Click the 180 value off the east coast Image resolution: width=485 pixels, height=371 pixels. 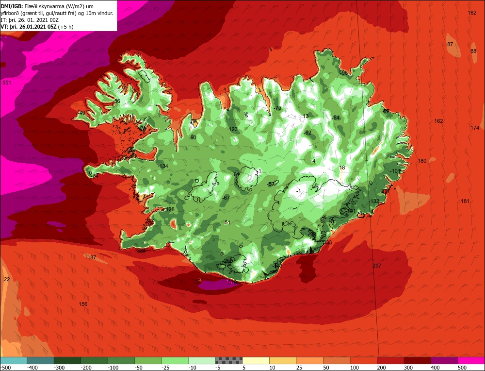pyautogui.click(x=422, y=161)
